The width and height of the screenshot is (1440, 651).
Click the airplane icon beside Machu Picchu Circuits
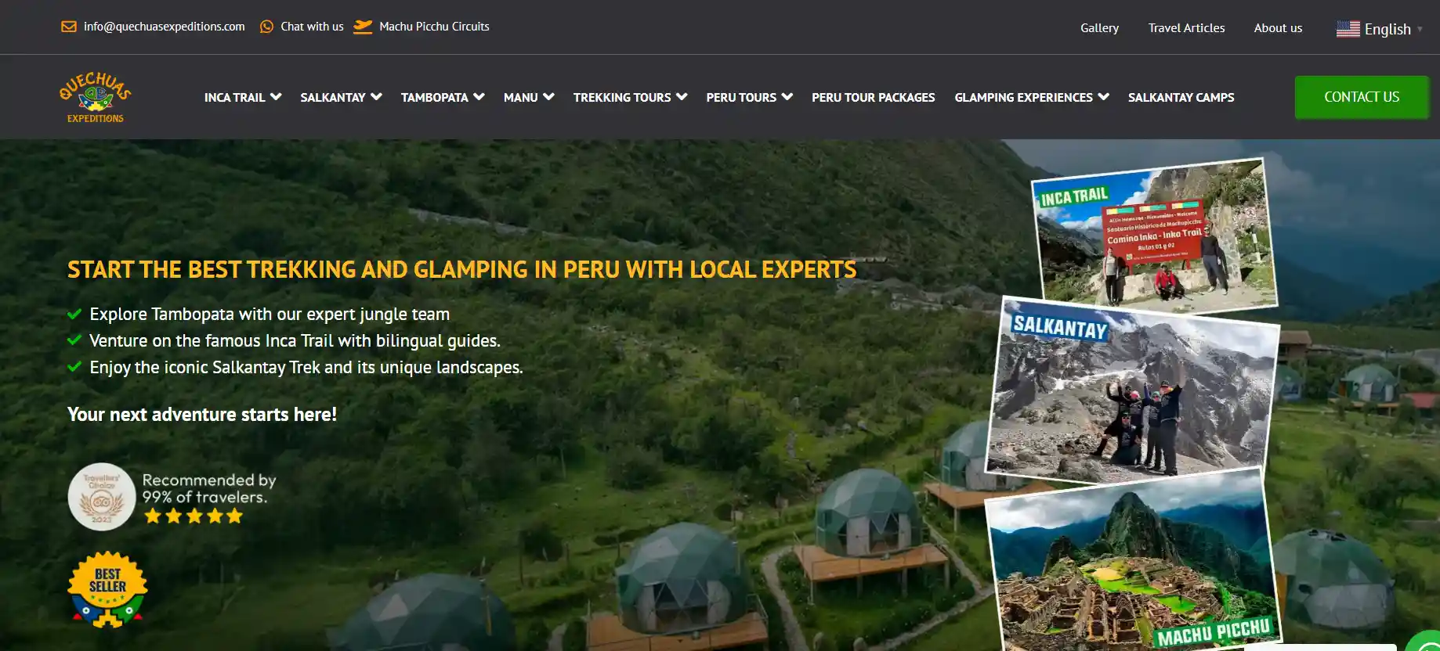363,27
